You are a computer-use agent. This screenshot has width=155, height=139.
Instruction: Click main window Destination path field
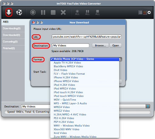[36, 106]
